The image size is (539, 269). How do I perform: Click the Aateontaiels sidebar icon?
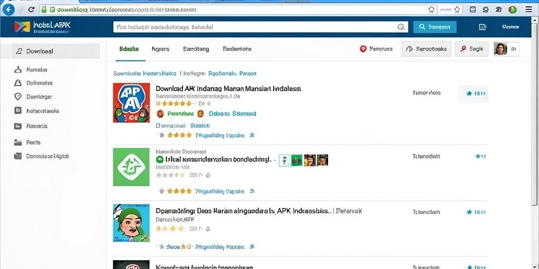point(18,110)
